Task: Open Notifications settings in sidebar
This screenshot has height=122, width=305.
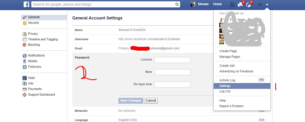Action: click(36, 56)
